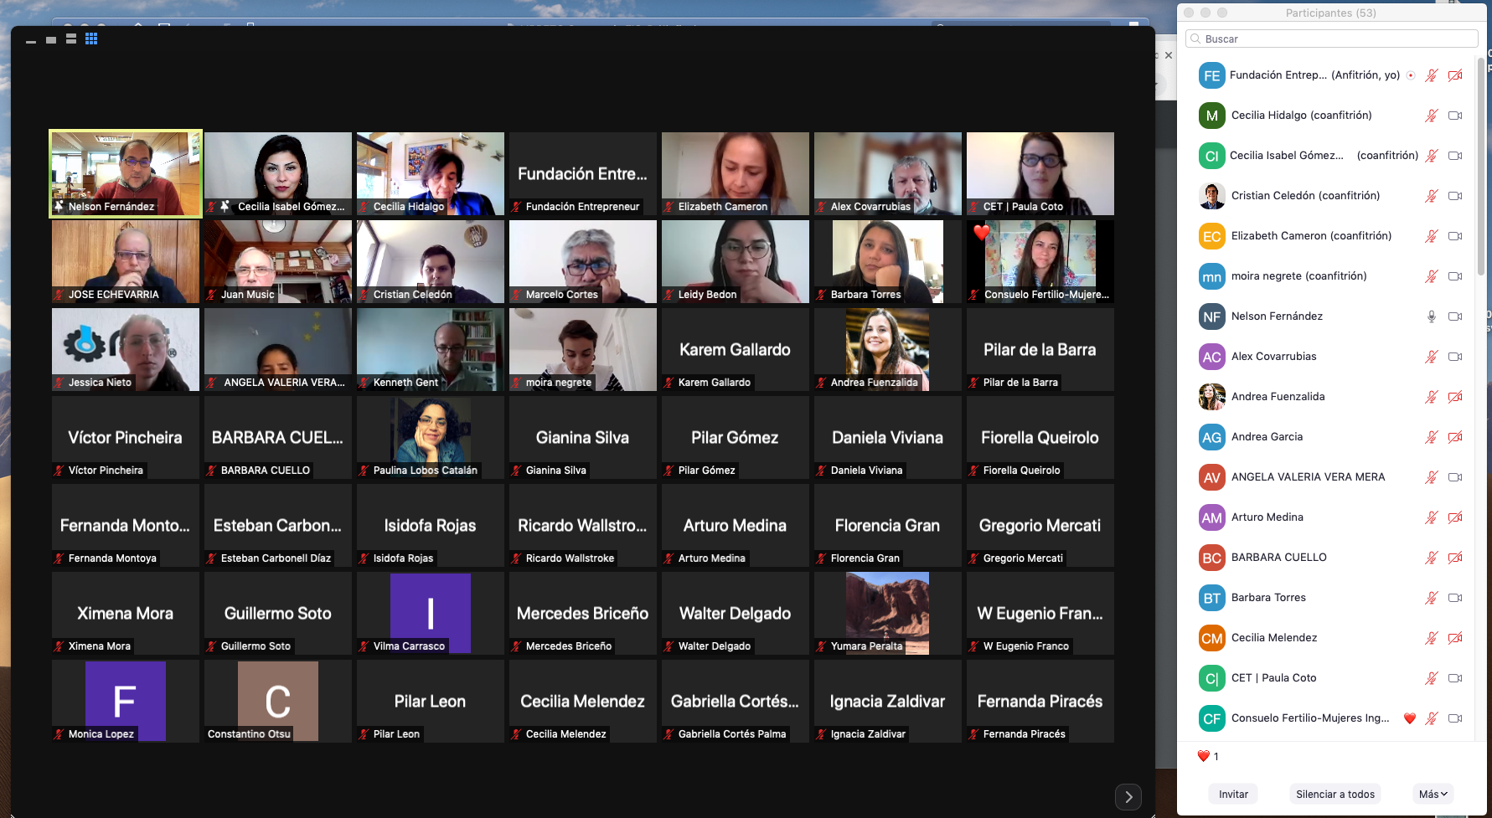Viewport: 1492px width, 818px height.
Task: Toggle the host's own muted microphone
Action: [x=1432, y=75]
